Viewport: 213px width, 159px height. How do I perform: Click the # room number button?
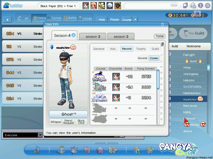[7, 20]
